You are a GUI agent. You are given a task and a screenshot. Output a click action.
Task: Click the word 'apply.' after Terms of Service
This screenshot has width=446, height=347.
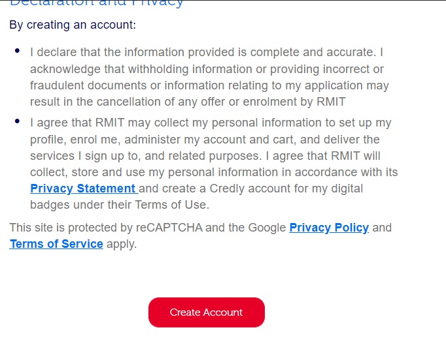[122, 244]
